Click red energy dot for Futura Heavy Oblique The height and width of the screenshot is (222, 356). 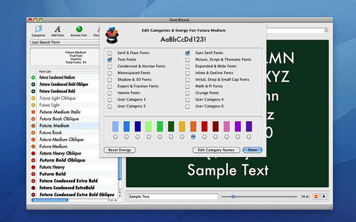(x=33, y=153)
